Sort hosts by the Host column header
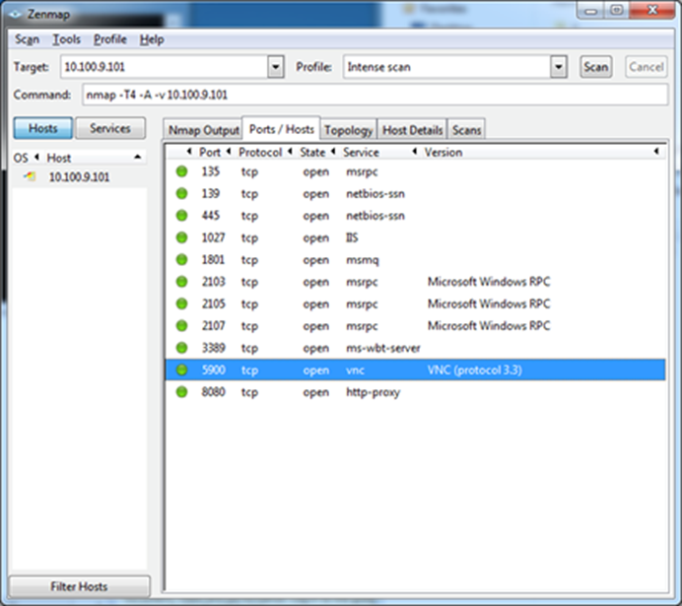 click(59, 158)
